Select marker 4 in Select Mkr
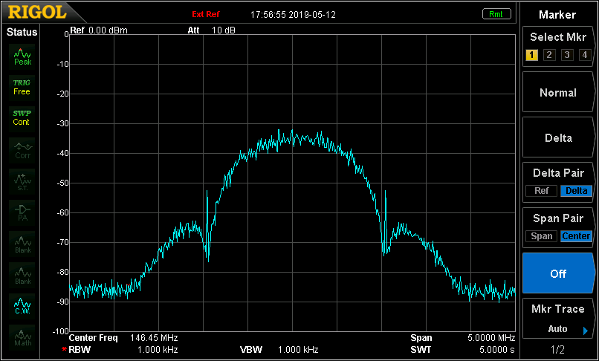Viewport: 599px width, 361px height. 585,54
